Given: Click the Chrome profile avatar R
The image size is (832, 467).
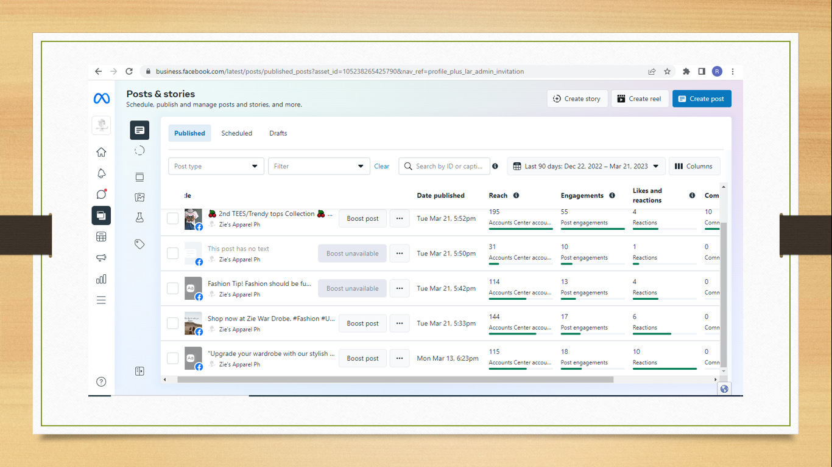Looking at the screenshot, I should (x=717, y=71).
